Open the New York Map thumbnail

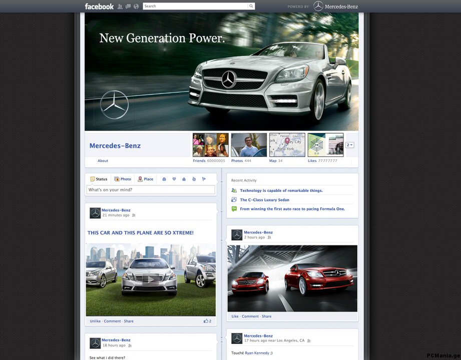tap(287, 145)
